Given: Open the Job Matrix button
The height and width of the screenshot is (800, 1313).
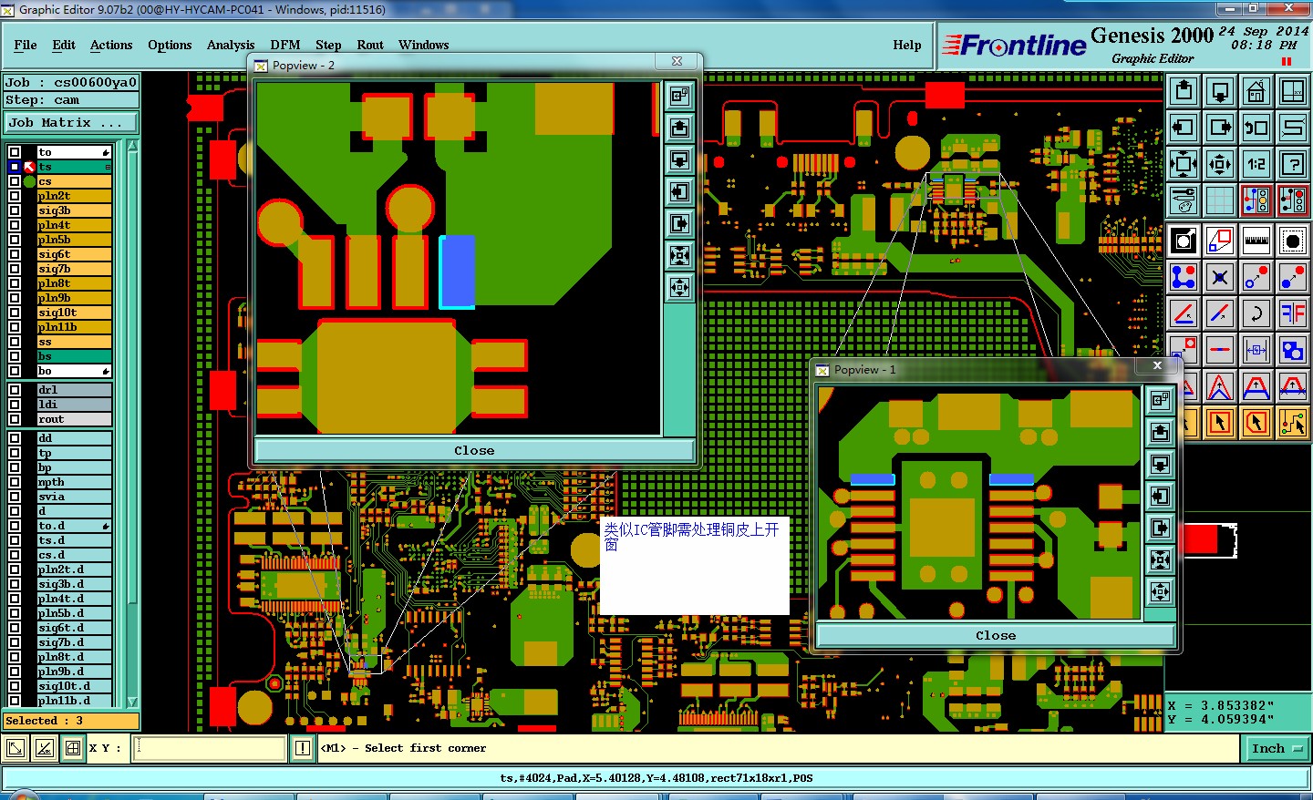Looking at the screenshot, I should 72,122.
